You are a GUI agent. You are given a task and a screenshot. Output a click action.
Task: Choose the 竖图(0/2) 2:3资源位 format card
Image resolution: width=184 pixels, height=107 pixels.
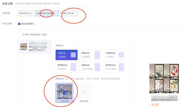tap(91, 55)
